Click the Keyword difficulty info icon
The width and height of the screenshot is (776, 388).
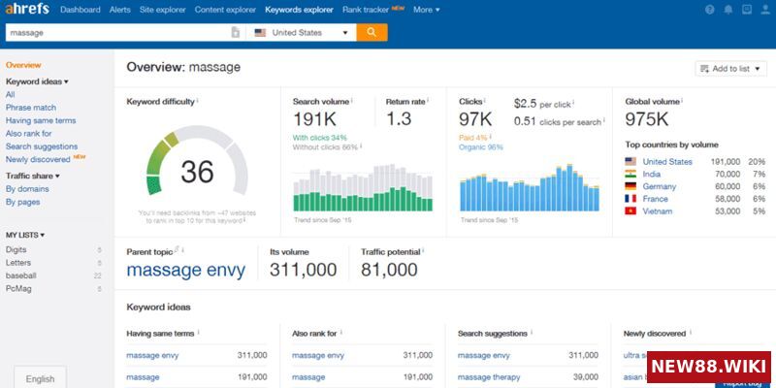[198, 101]
